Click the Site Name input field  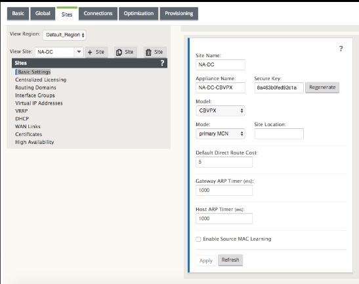click(221, 64)
